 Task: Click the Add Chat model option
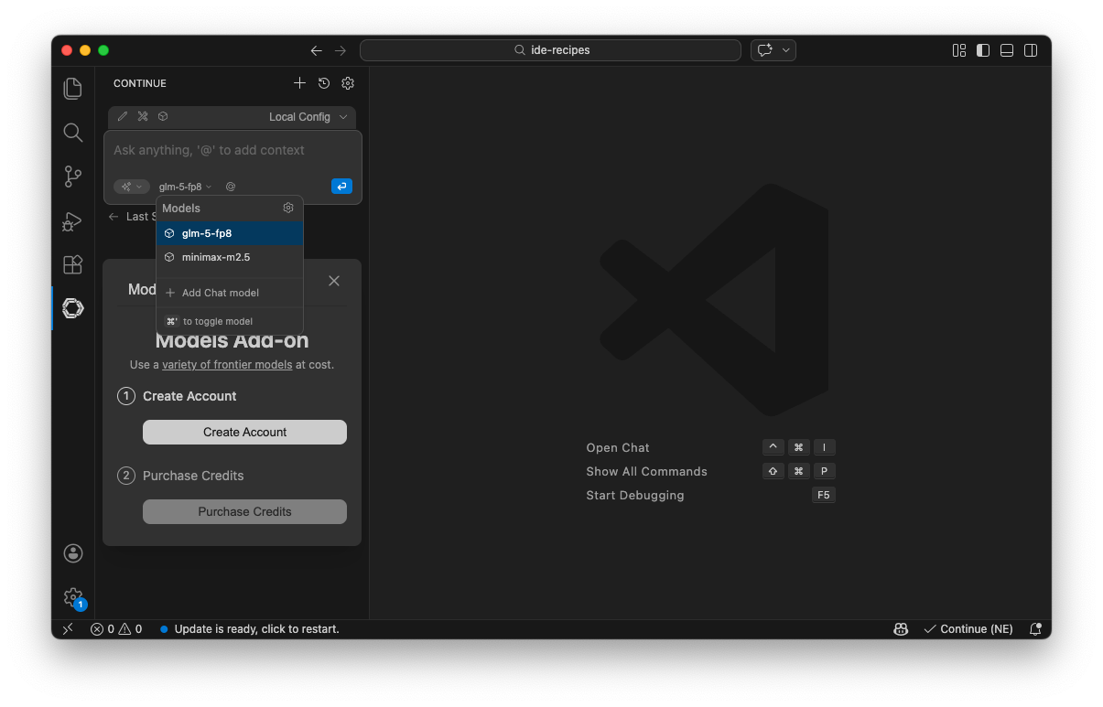tap(211, 293)
